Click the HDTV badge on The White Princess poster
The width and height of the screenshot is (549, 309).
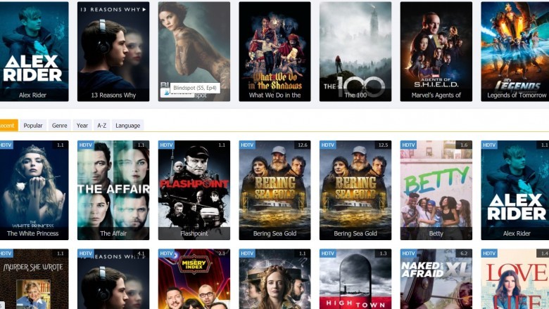(6, 145)
